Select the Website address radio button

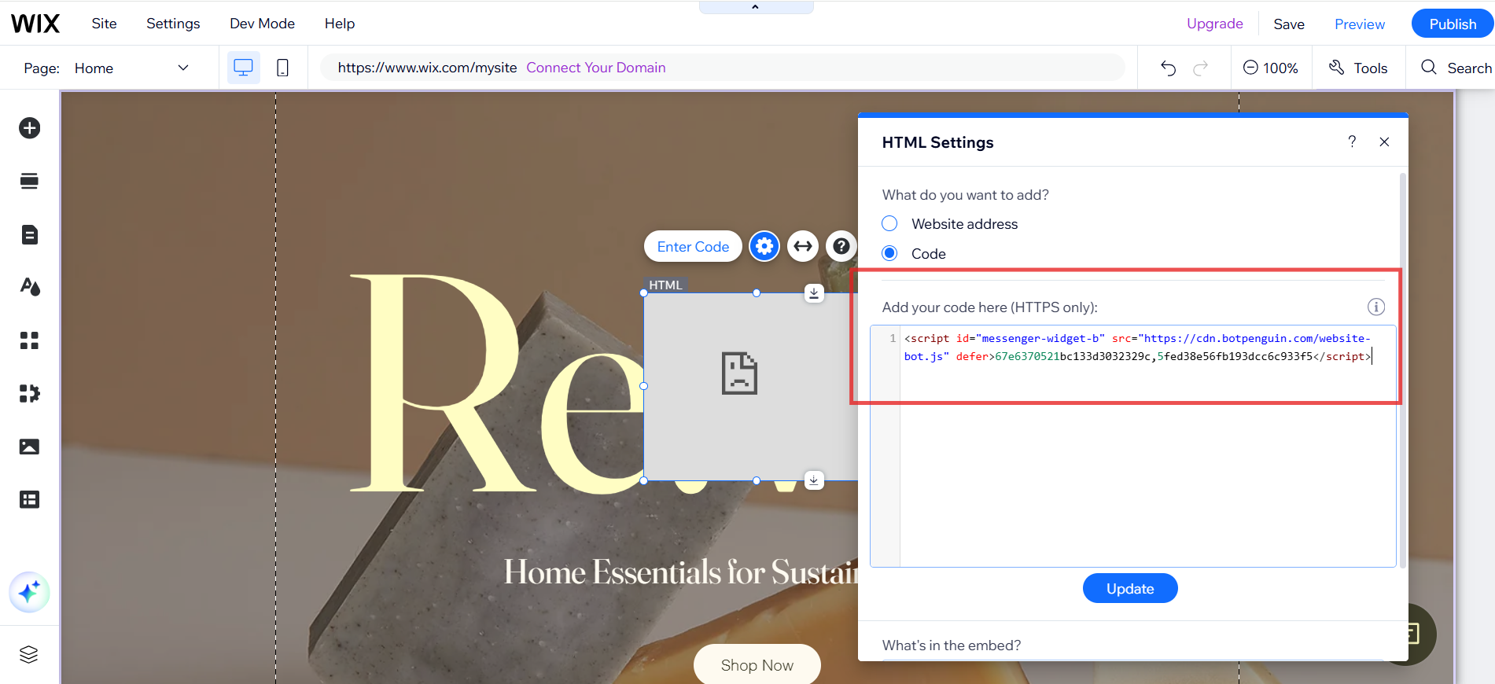tap(889, 224)
